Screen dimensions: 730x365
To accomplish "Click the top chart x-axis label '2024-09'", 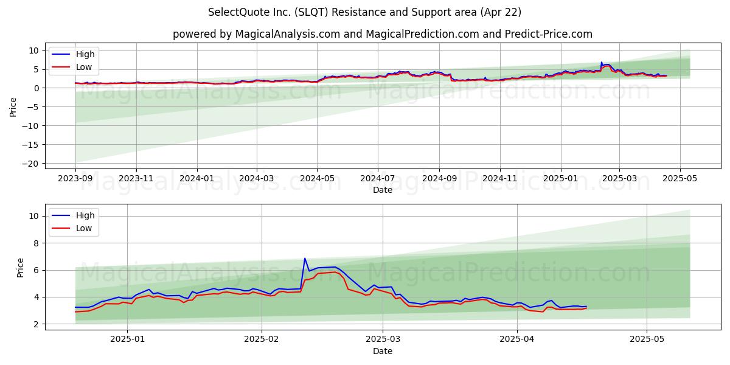I will point(439,179).
